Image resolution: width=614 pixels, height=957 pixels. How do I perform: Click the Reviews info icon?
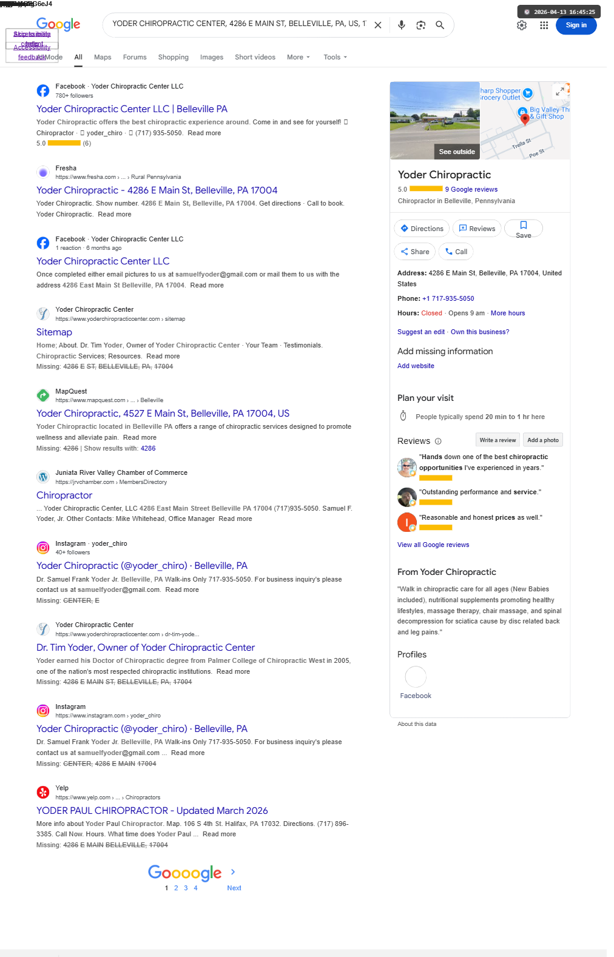(438, 442)
